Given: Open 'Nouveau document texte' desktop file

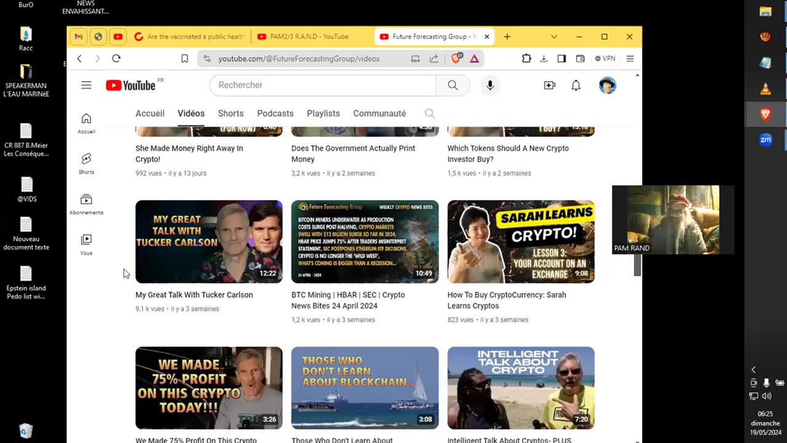Looking at the screenshot, I should (26, 234).
